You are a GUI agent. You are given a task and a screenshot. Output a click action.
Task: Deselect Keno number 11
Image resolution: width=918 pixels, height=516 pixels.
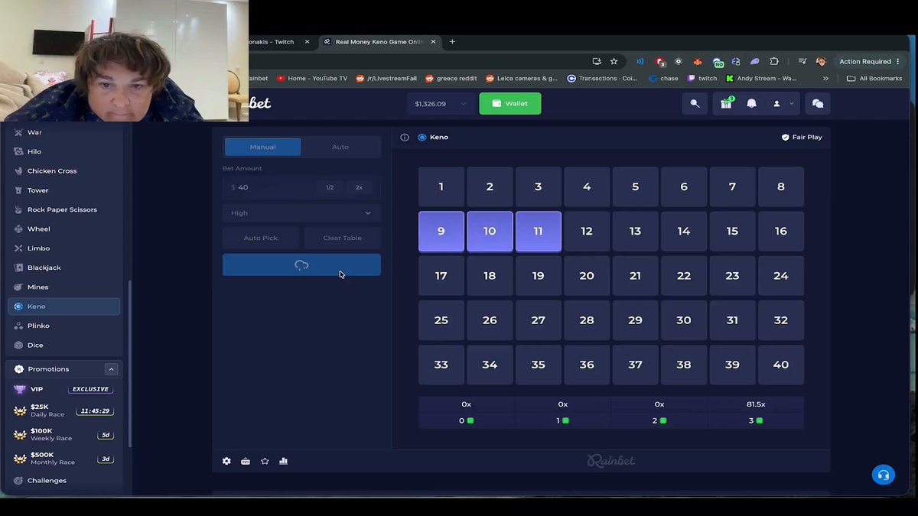[x=539, y=232]
